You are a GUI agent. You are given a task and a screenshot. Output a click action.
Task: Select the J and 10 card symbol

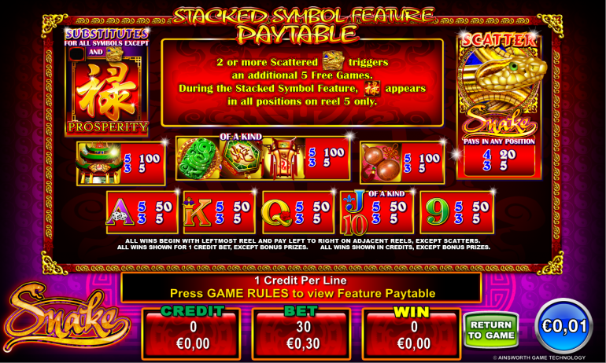click(355, 213)
